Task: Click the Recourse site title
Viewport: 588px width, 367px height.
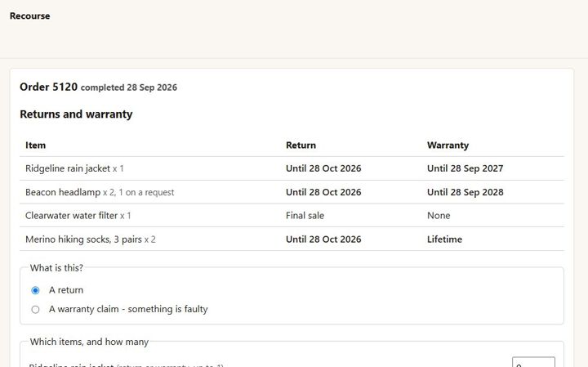Action: 29,16
